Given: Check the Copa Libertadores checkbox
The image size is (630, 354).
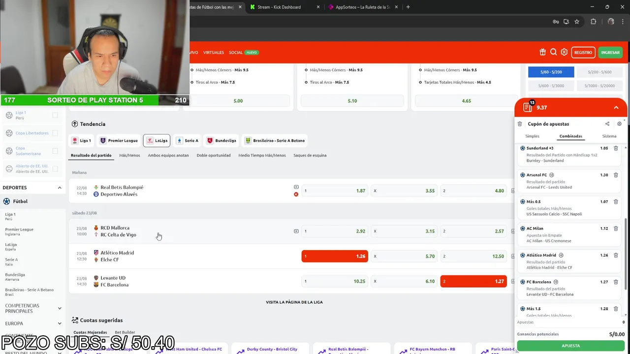Looking at the screenshot, I should [x=55, y=133].
